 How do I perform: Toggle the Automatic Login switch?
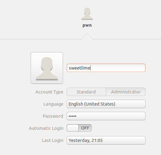(79, 128)
